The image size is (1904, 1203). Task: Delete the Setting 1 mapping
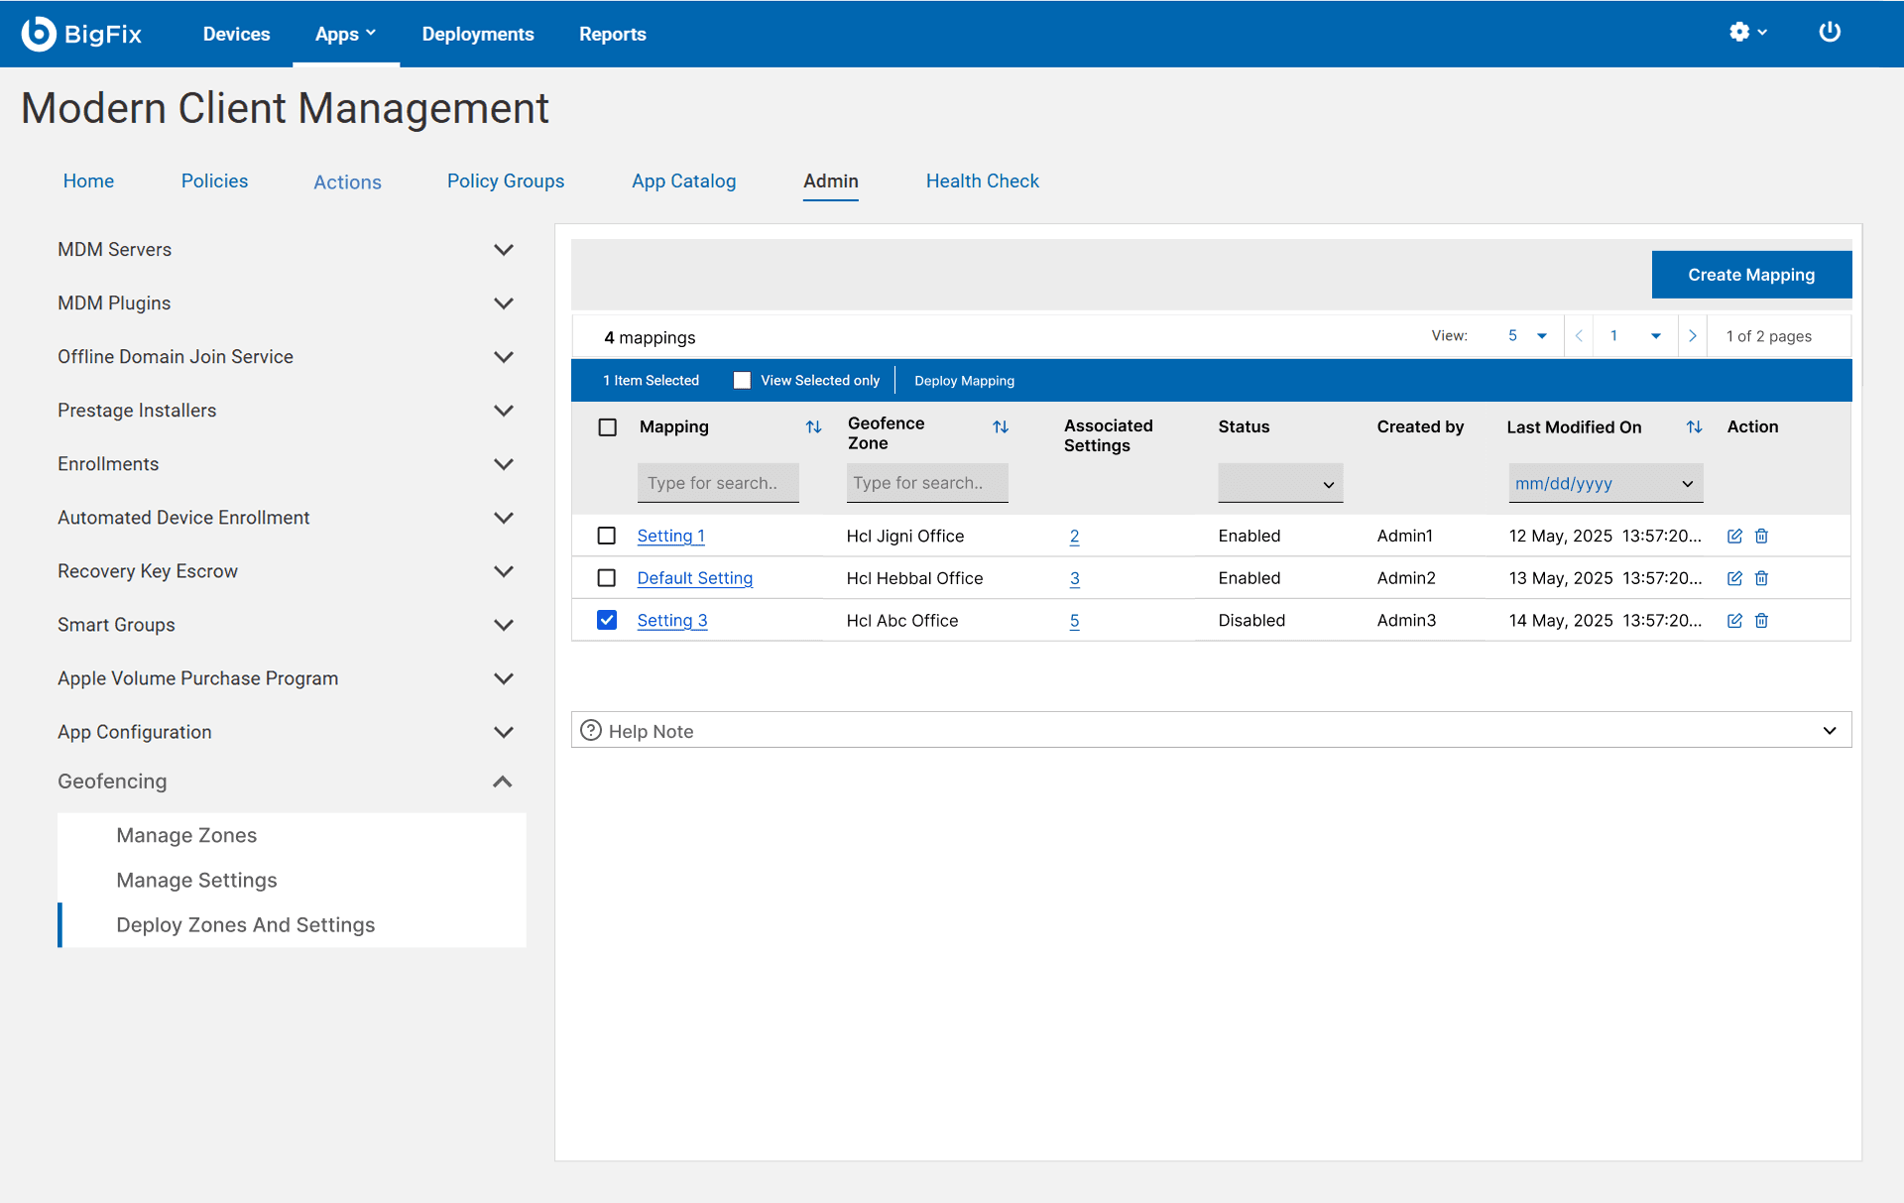tap(1761, 537)
